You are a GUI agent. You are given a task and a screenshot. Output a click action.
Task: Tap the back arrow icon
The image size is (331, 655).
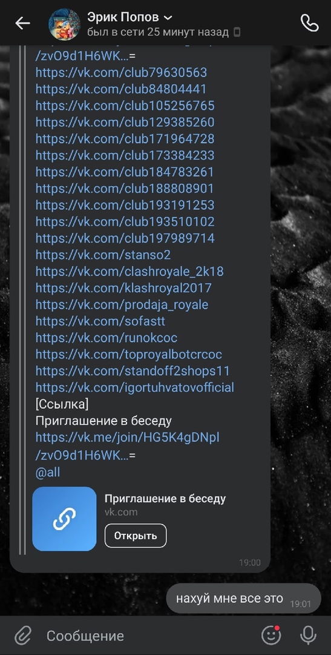(22, 24)
